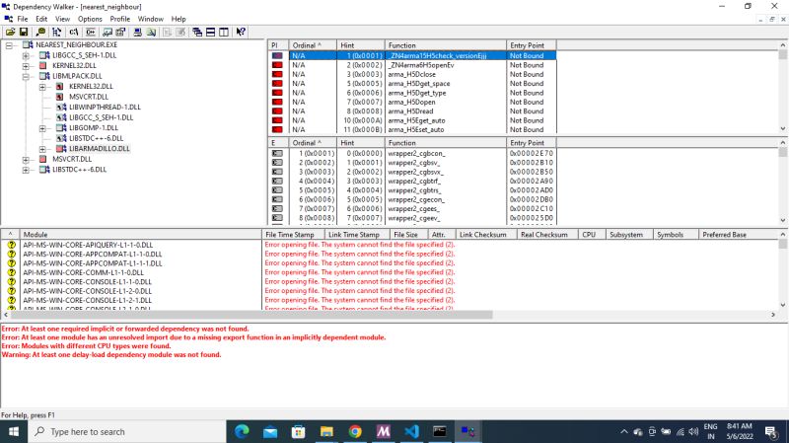Click warning icon beside API-MS-WIN-CORE-CONSOLE-L1-1-0.DLL

[11, 282]
